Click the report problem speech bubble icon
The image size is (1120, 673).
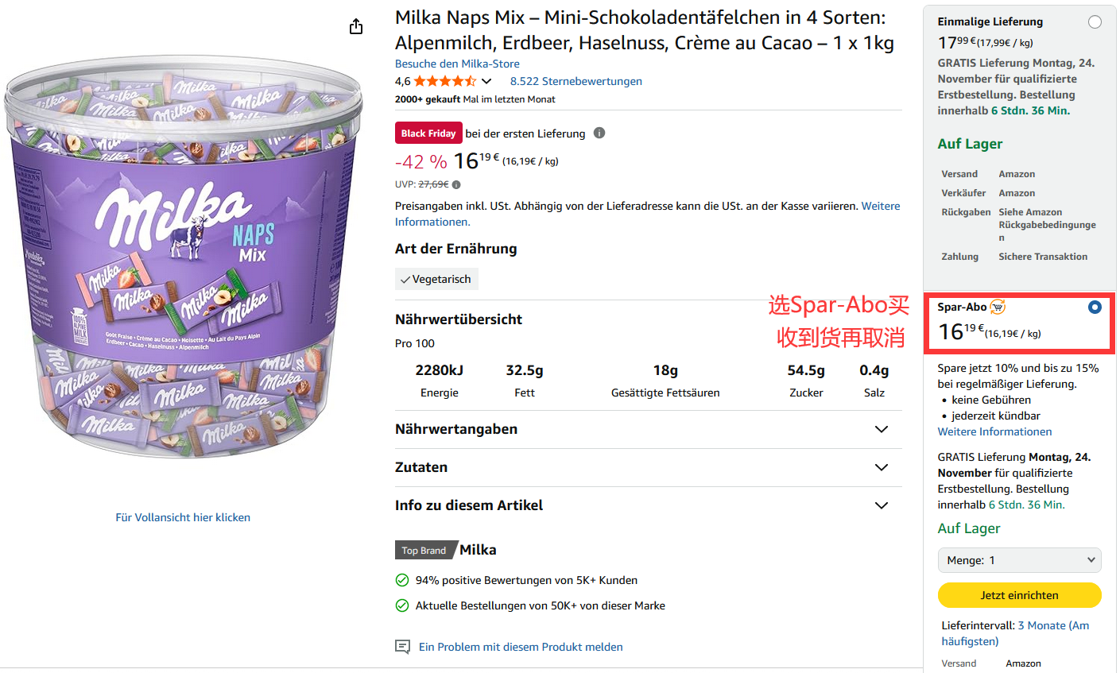403,647
